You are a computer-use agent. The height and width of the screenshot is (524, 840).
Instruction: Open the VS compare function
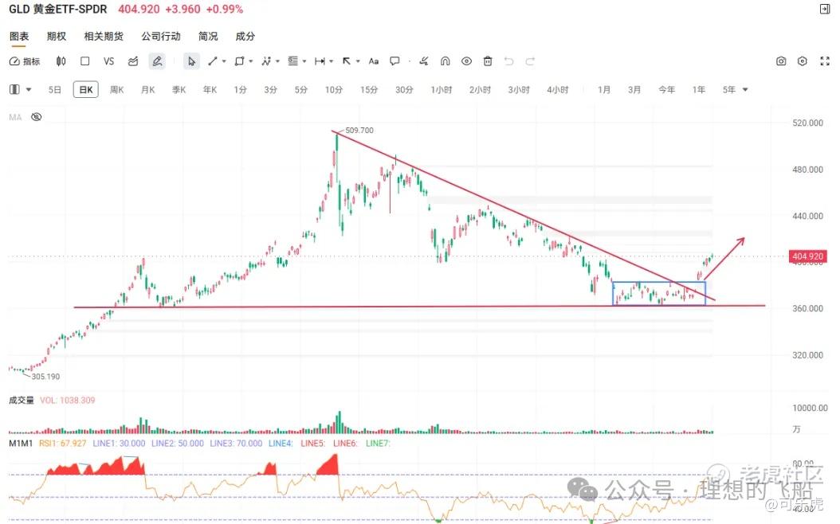[x=108, y=61]
